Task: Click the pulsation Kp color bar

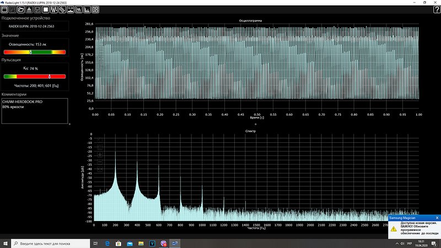Action: pos(35,77)
